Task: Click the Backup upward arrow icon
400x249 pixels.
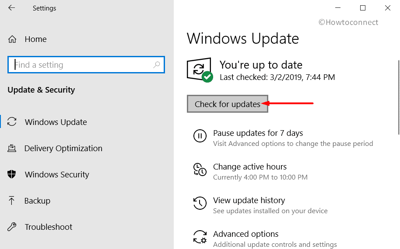Action: click(x=11, y=201)
